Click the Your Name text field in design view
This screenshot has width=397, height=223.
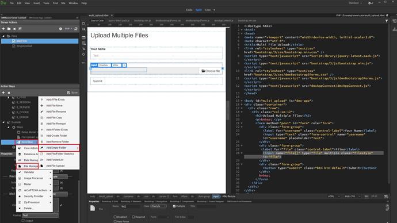(x=156, y=56)
